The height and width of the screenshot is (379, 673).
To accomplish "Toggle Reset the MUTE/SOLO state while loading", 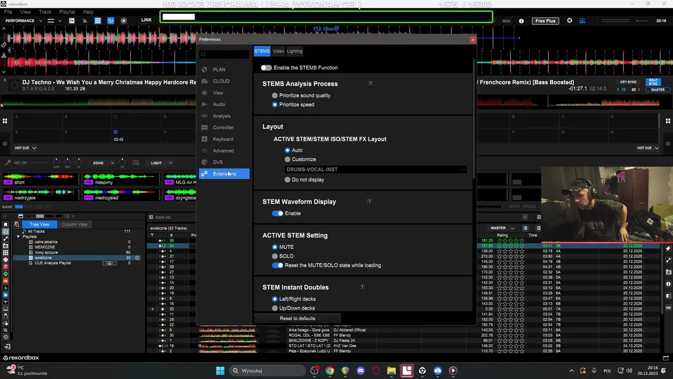I will pyautogui.click(x=278, y=265).
